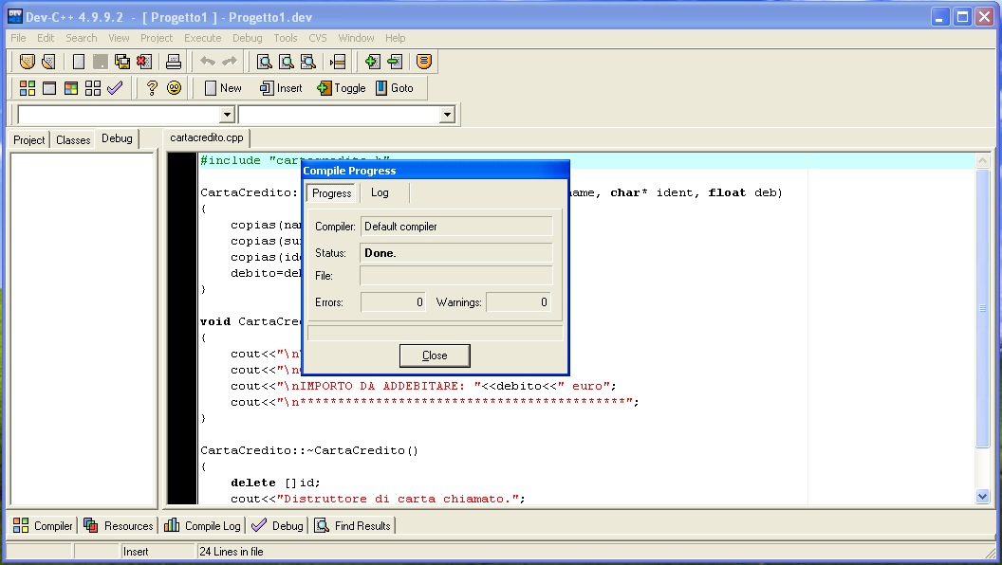The image size is (1002, 565).
Task: Click the Toggle bookmark button
Action: tap(341, 88)
